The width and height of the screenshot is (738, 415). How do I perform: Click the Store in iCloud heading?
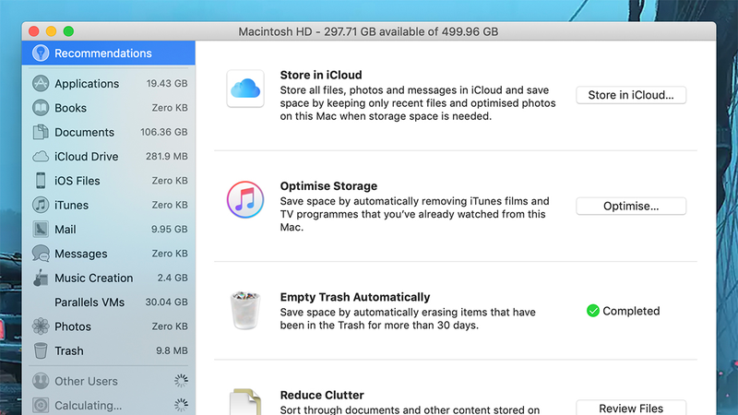(321, 75)
